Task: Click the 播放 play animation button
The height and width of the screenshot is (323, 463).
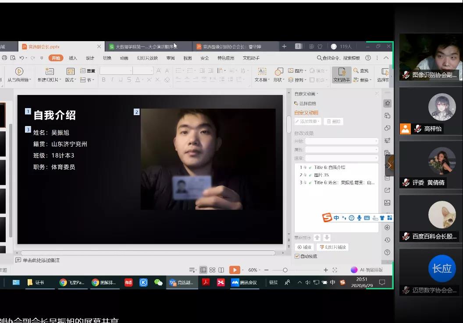Action: point(304,247)
